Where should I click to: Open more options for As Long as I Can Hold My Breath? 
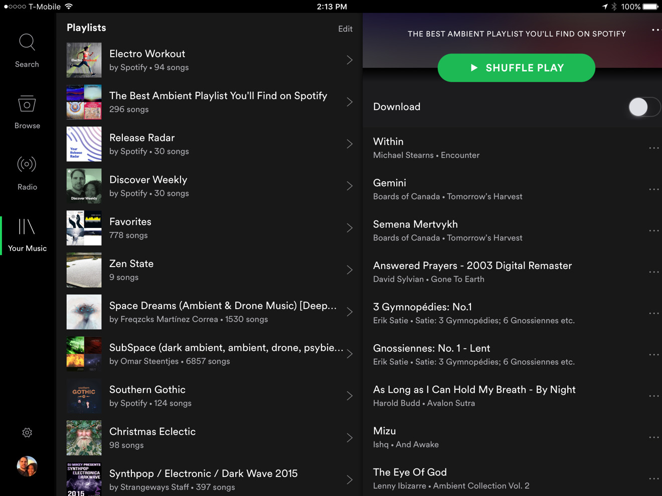tap(654, 396)
